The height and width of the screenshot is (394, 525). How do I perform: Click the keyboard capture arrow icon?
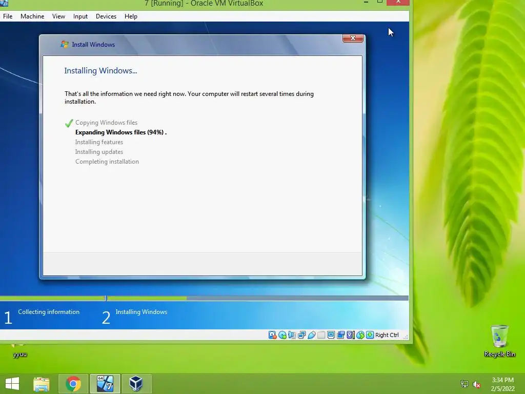coord(370,335)
